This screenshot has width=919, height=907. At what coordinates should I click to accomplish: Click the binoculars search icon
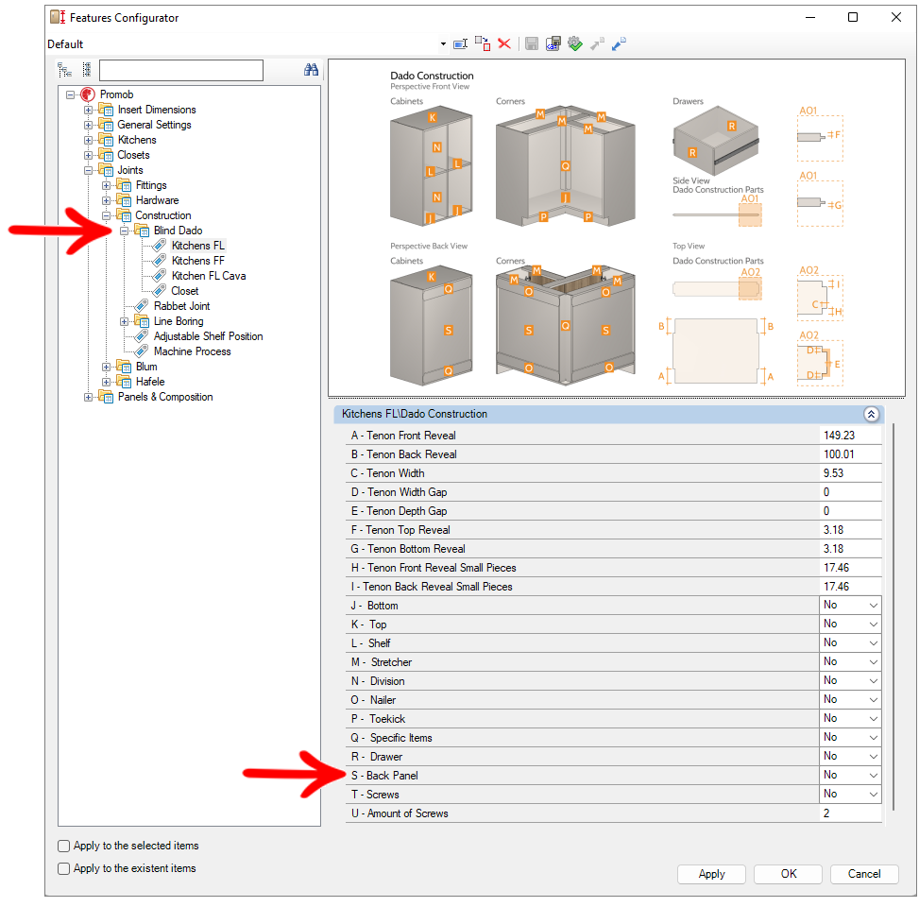[312, 70]
